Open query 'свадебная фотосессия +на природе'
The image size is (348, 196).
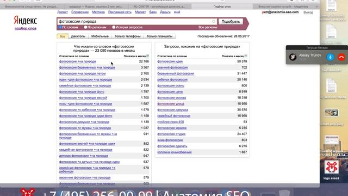click(x=86, y=150)
